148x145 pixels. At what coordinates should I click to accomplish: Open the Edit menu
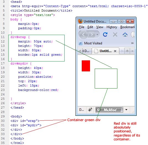[90, 27]
